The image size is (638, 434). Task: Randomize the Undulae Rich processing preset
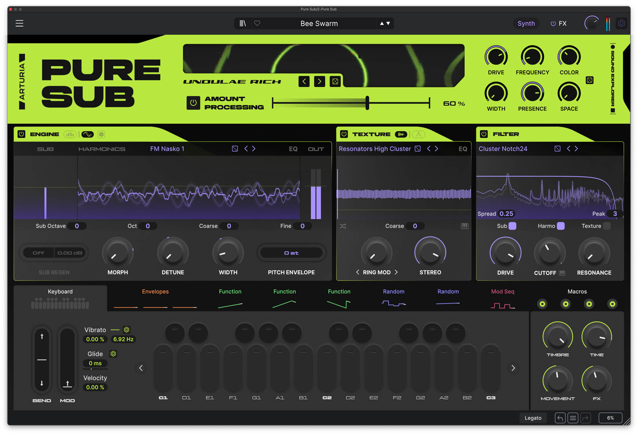pyautogui.click(x=335, y=82)
